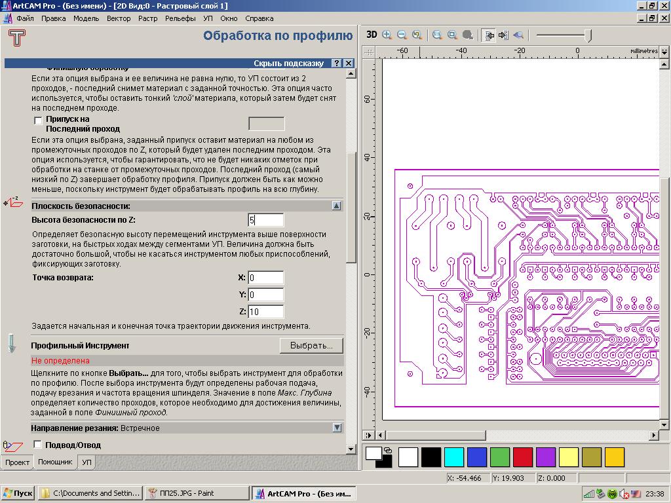Open the Окно menu
The width and height of the screenshot is (671, 503).
(229, 18)
